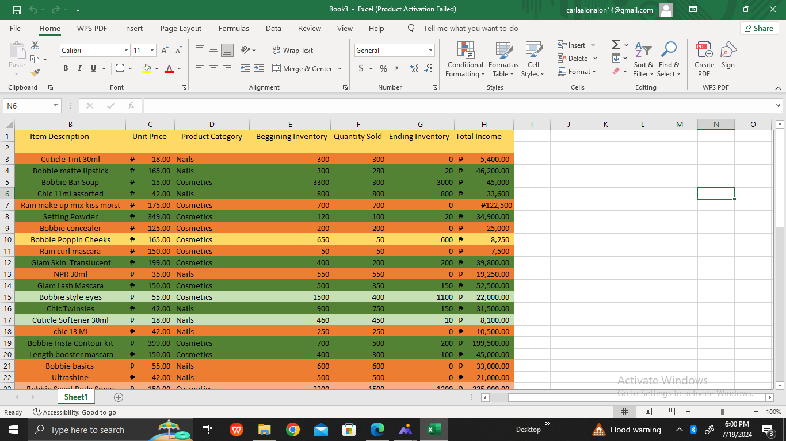Decrease font size with the smaller A icon
The height and width of the screenshot is (441, 786).
tap(178, 51)
